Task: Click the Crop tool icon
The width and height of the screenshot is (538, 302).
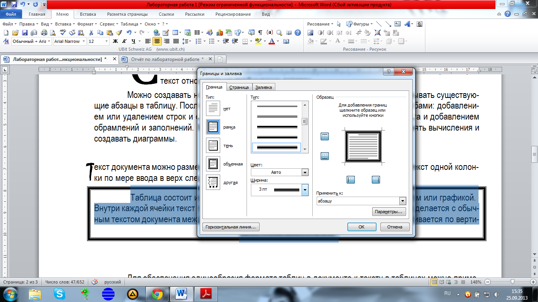Action: tap(358, 33)
